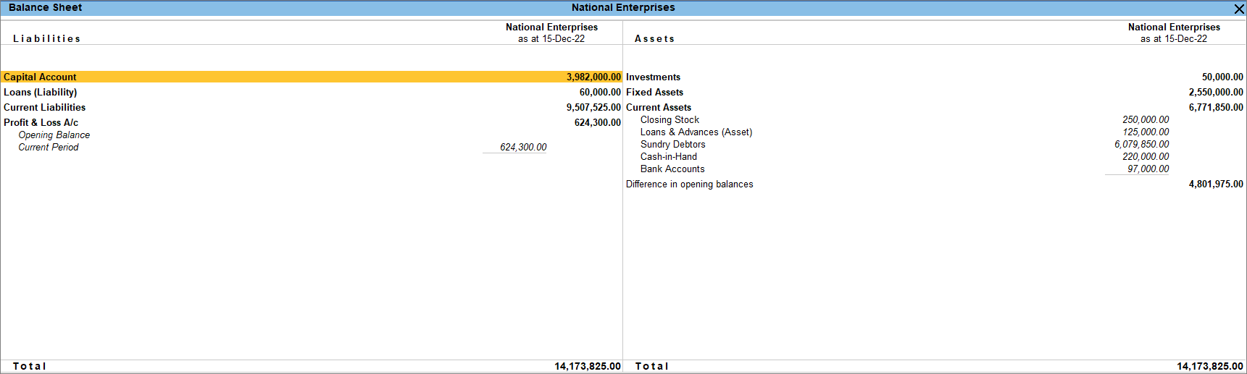Click the assets-side date as at 15-Dec-22
The height and width of the screenshot is (374, 1247).
click(1174, 38)
